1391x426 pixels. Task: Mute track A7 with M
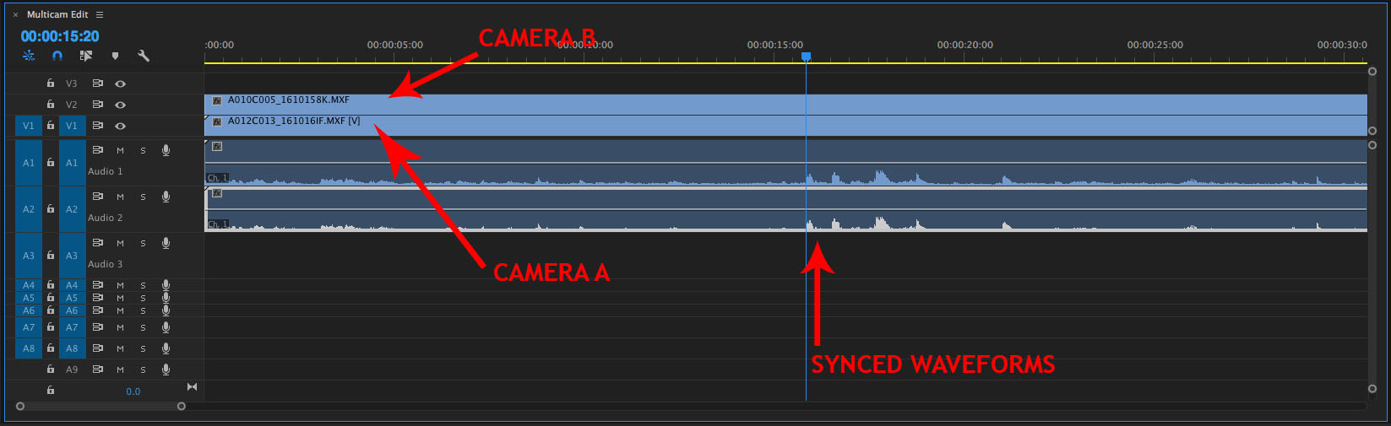click(x=120, y=327)
